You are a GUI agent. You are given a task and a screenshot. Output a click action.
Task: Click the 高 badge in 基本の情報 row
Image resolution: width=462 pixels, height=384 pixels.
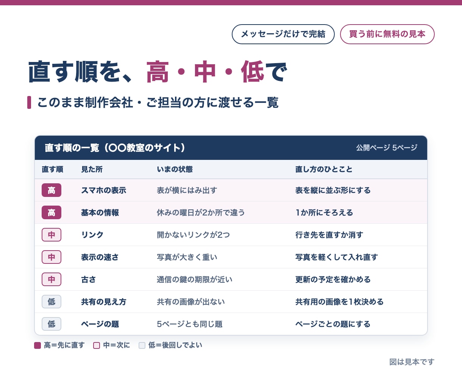tap(52, 212)
